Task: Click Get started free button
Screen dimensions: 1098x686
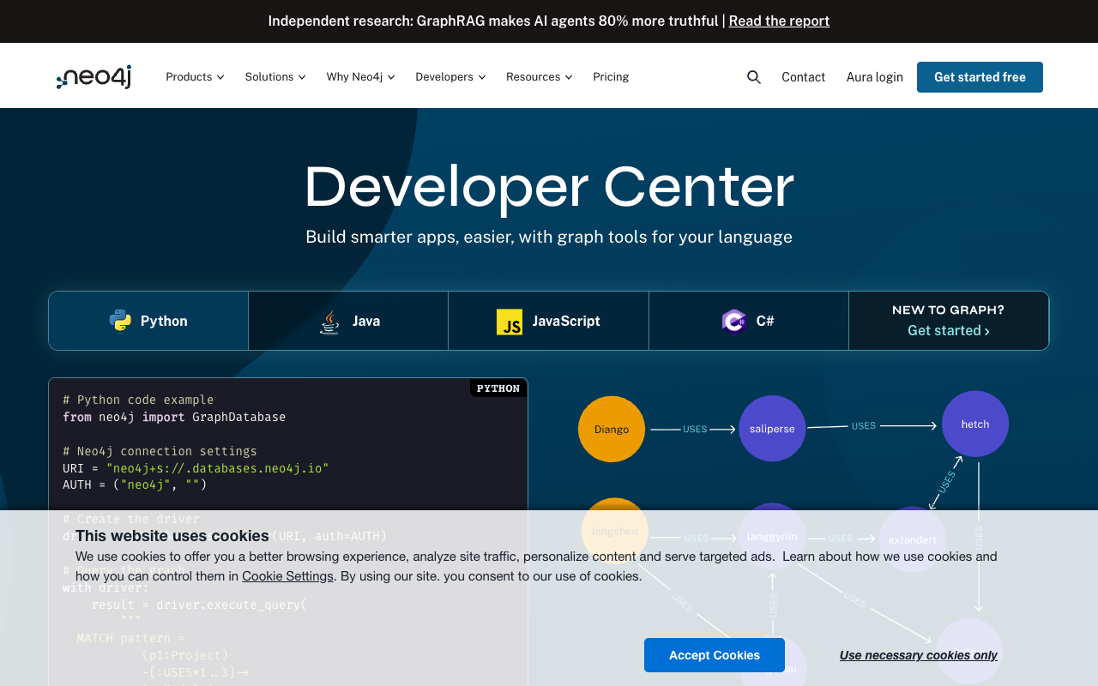Action: pos(980,77)
